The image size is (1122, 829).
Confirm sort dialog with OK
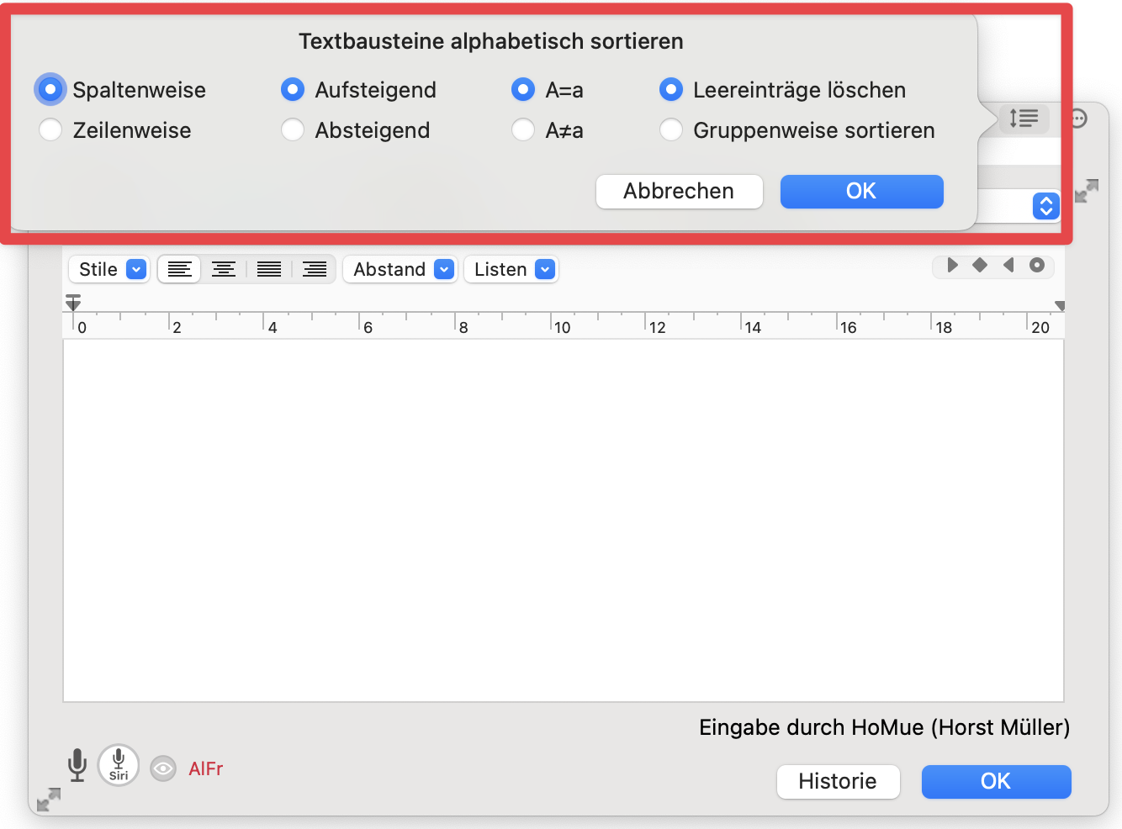pos(861,191)
